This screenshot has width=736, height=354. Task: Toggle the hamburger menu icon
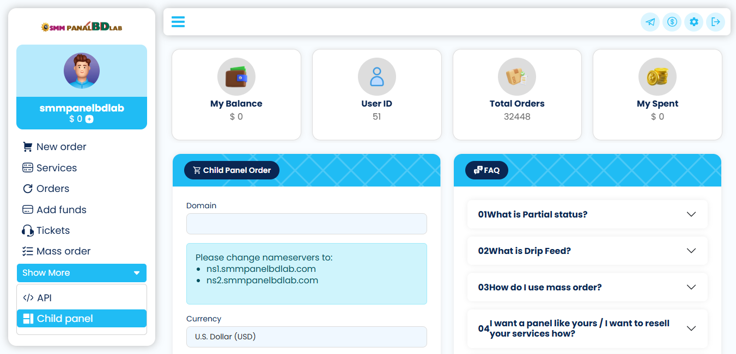coord(178,22)
